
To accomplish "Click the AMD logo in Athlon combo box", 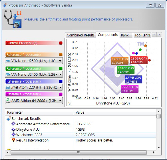I will pos(8,100).
